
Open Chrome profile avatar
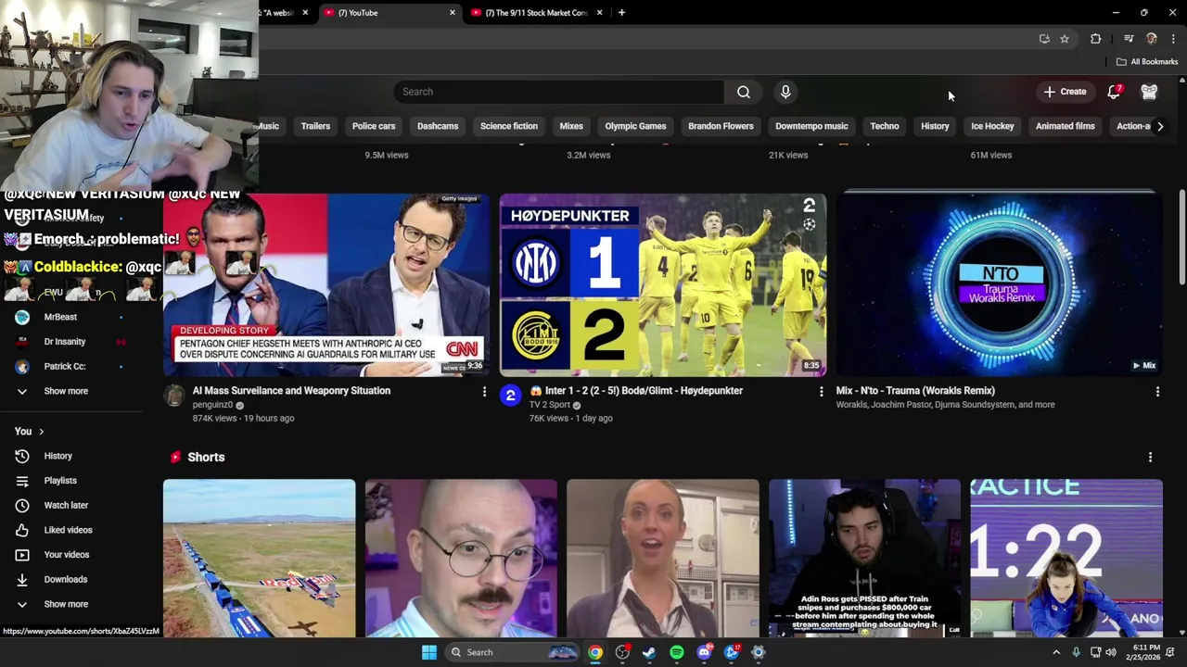click(1152, 39)
